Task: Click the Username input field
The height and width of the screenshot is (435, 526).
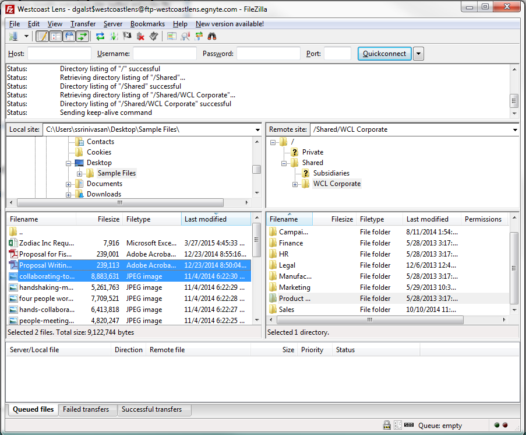Action: coord(165,54)
